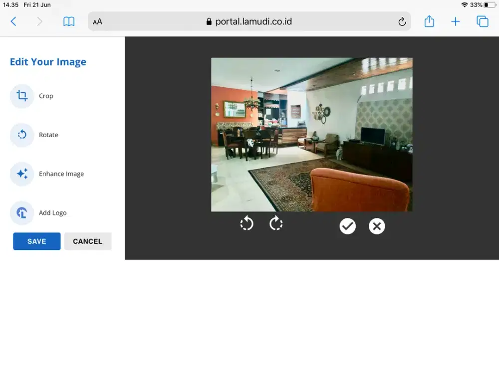499x374 pixels.
Task: Apply Enhance Image sparkle icon
Action: 22,174
